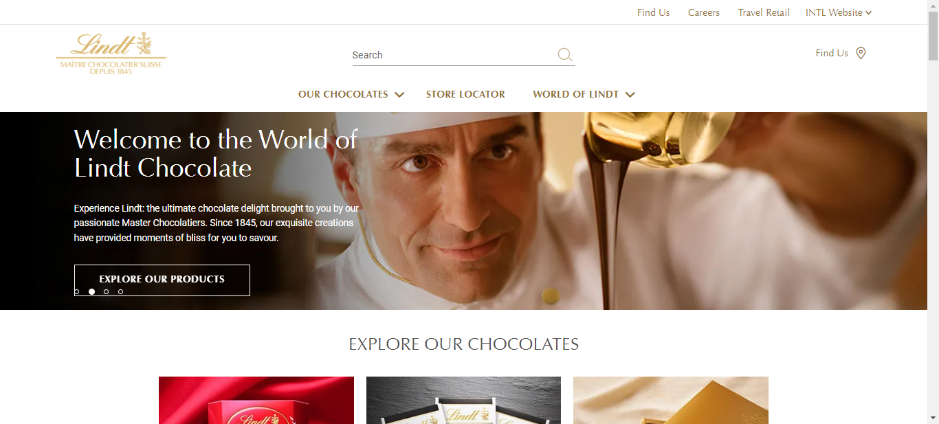The height and width of the screenshot is (424, 939).
Task: Expand the World of Lindt chevron
Action: [630, 95]
